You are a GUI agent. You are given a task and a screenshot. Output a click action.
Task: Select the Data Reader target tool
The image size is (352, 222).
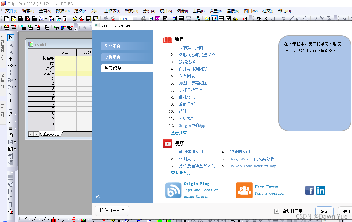coord(10,66)
